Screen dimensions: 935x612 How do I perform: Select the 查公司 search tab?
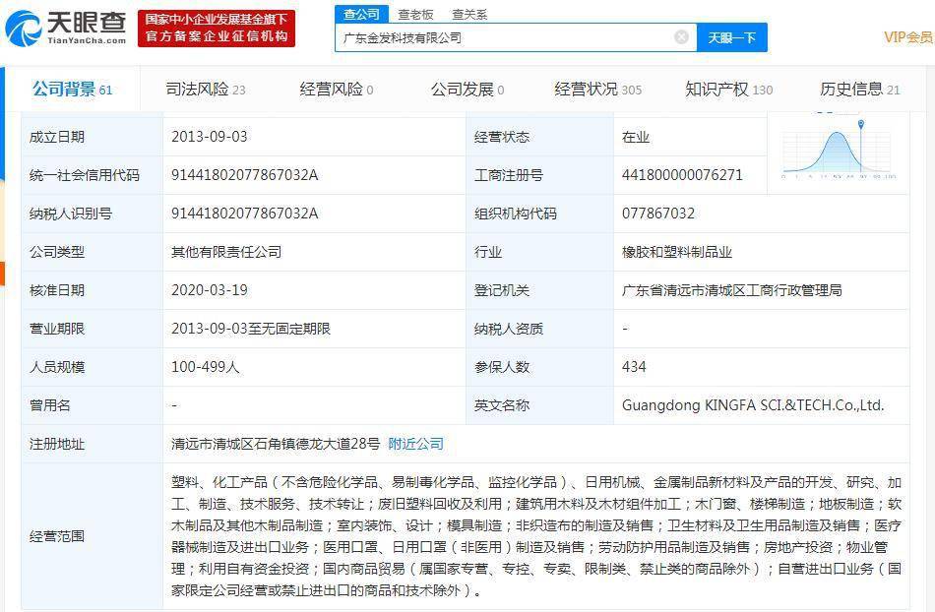(362, 14)
